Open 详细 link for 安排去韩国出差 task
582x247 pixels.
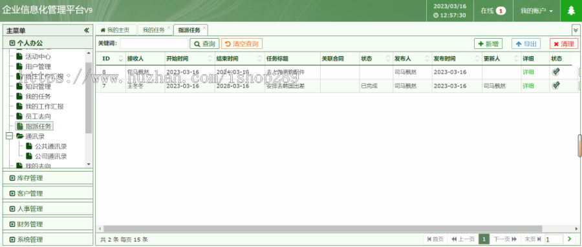pyautogui.click(x=528, y=86)
